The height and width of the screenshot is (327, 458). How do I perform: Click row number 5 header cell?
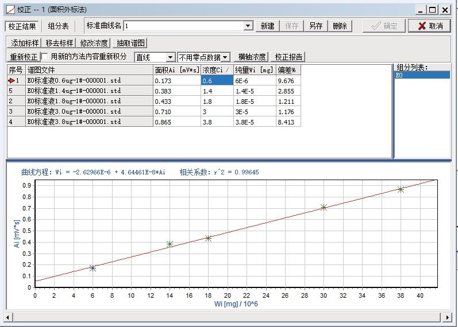16,91
